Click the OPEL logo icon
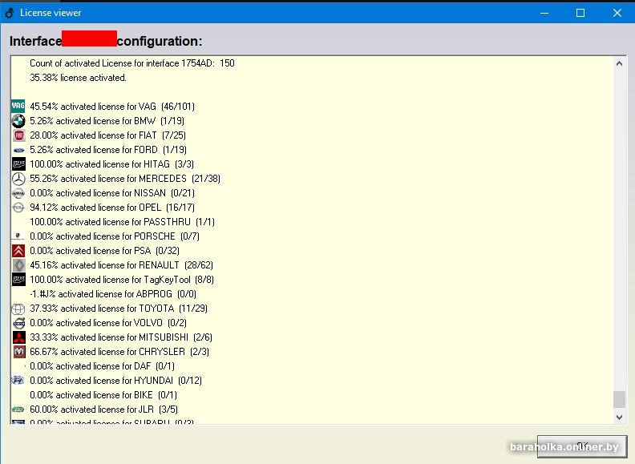Image resolution: width=635 pixels, height=464 pixels. 18,208
